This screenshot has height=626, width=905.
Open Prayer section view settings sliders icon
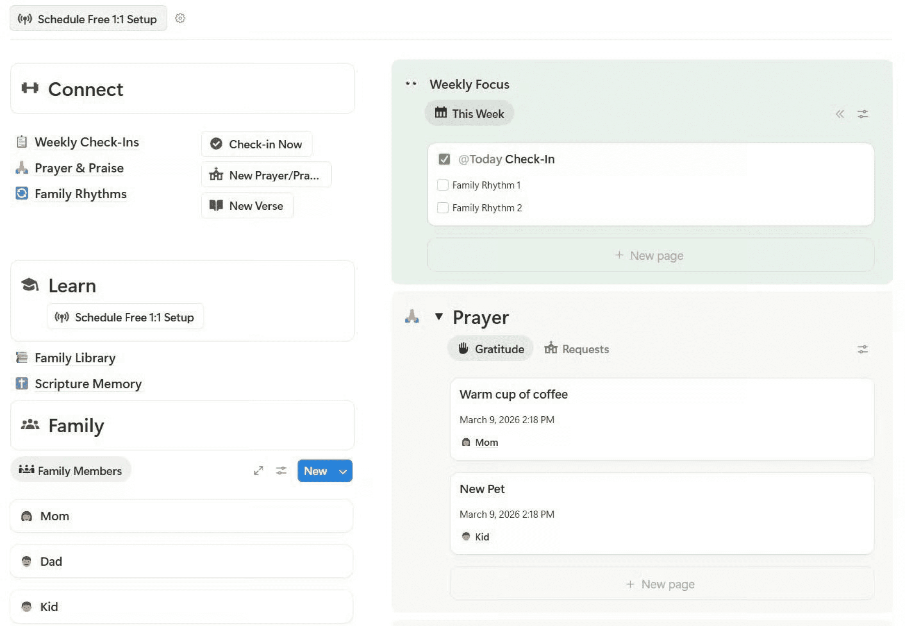tap(862, 349)
